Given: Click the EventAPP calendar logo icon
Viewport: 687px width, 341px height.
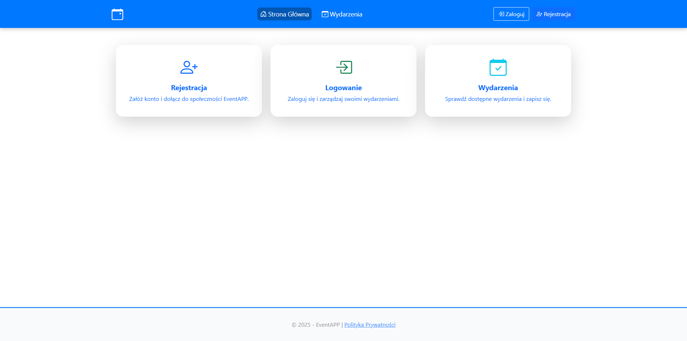Looking at the screenshot, I should [117, 14].
